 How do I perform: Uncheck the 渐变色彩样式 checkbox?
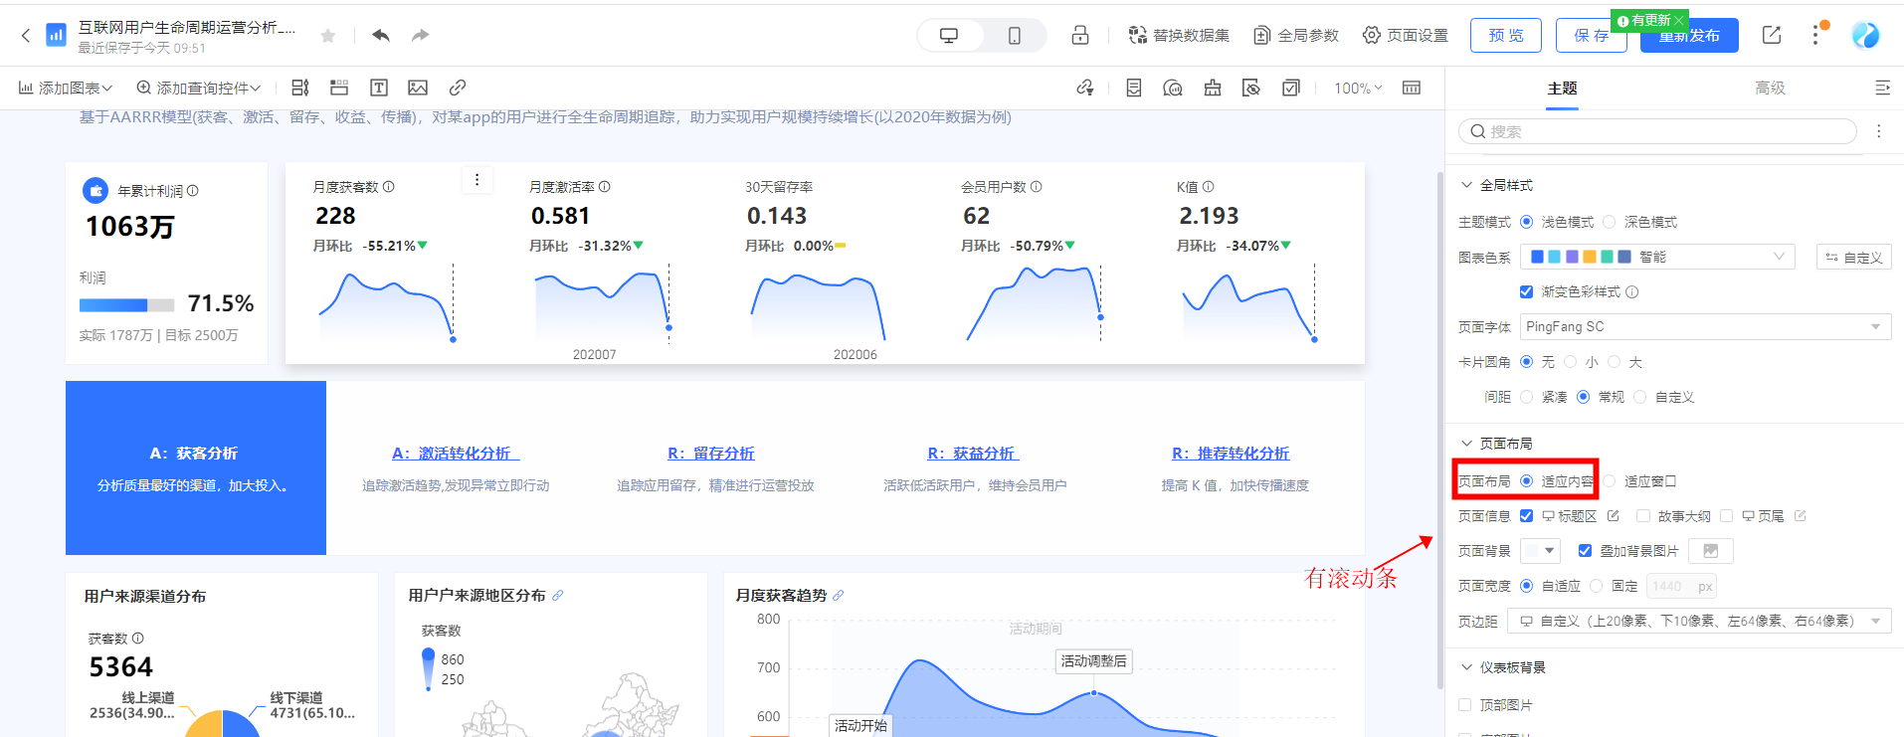[1527, 291]
